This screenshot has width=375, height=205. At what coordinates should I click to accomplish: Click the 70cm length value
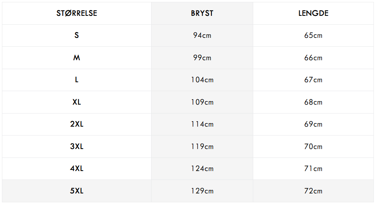pos(313,146)
